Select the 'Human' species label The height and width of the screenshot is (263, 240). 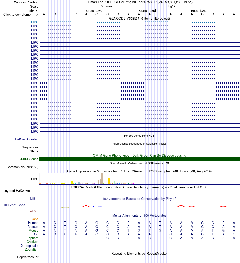point(33,223)
